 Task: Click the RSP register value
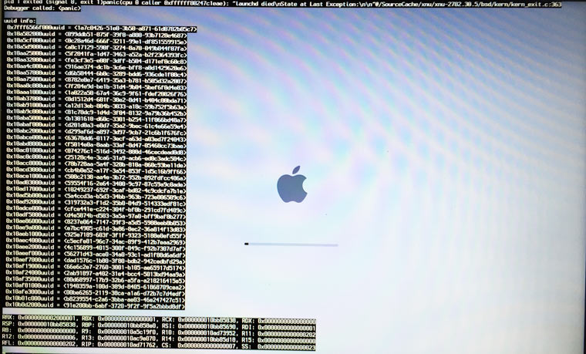48,325
